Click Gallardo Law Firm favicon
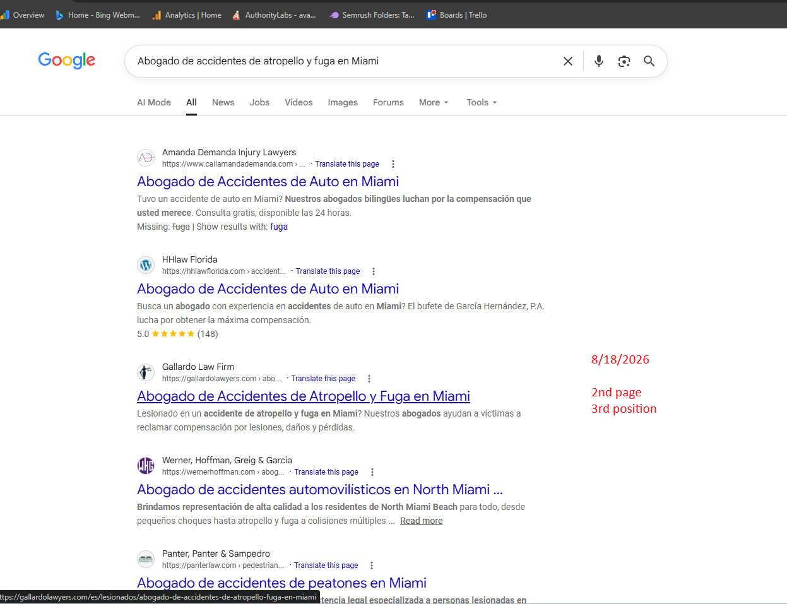This screenshot has width=787, height=604. [x=146, y=372]
